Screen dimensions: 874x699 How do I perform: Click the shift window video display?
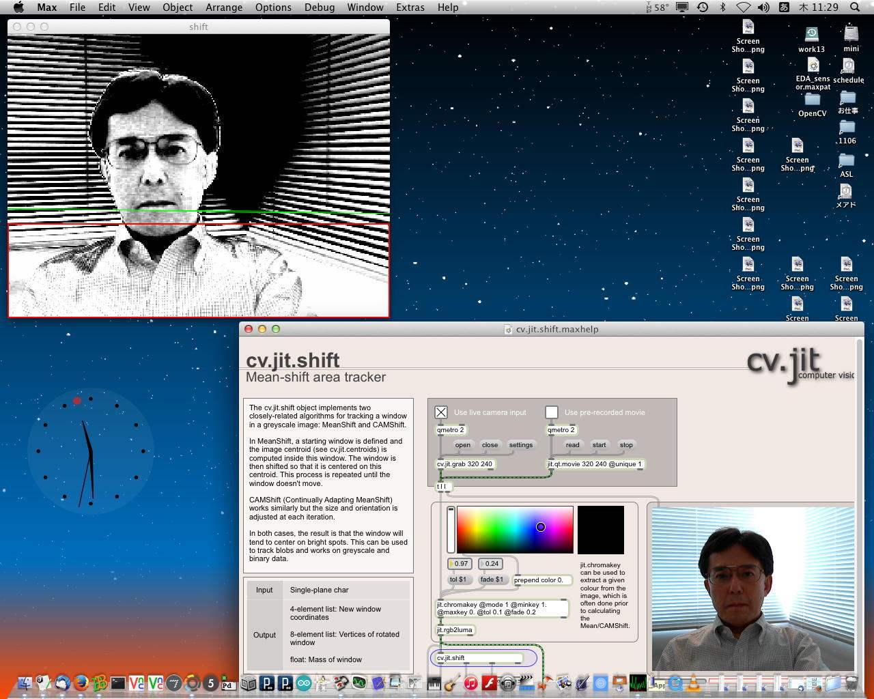[x=199, y=176]
